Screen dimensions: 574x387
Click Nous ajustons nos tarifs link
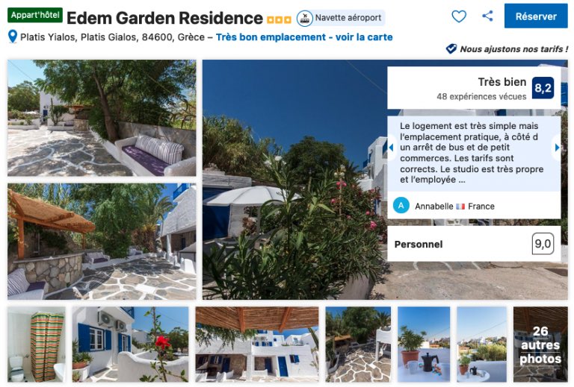pyautogui.click(x=514, y=49)
